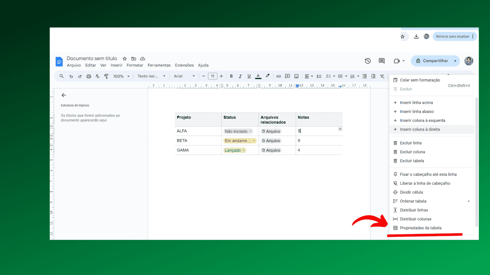The image size is (490, 275).
Task: Select 'Propriedades da tabela' in the context menu
Action: pyautogui.click(x=420, y=228)
